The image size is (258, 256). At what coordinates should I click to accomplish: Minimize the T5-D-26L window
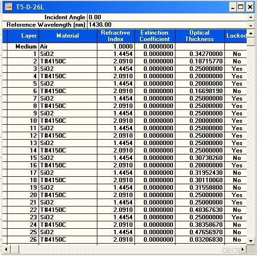pos(233,7)
